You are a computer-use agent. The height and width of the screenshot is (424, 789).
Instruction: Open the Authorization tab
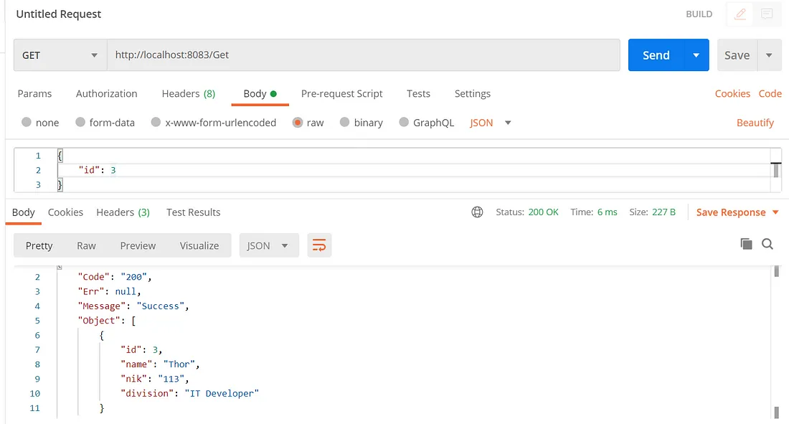click(x=107, y=94)
